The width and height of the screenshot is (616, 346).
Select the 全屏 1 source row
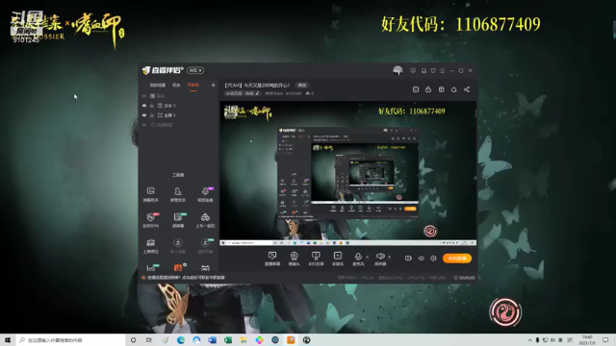click(x=179, y=115)
